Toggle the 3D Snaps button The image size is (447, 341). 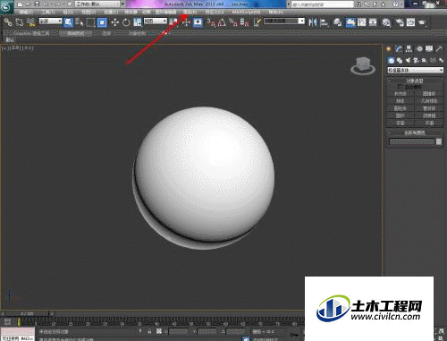(x=211, y=22)
